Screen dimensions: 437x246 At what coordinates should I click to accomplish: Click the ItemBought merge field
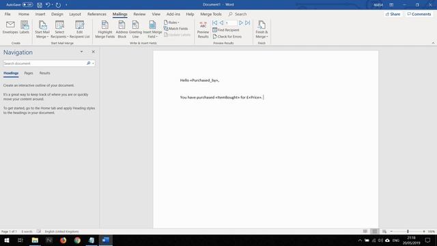point(227,97)
